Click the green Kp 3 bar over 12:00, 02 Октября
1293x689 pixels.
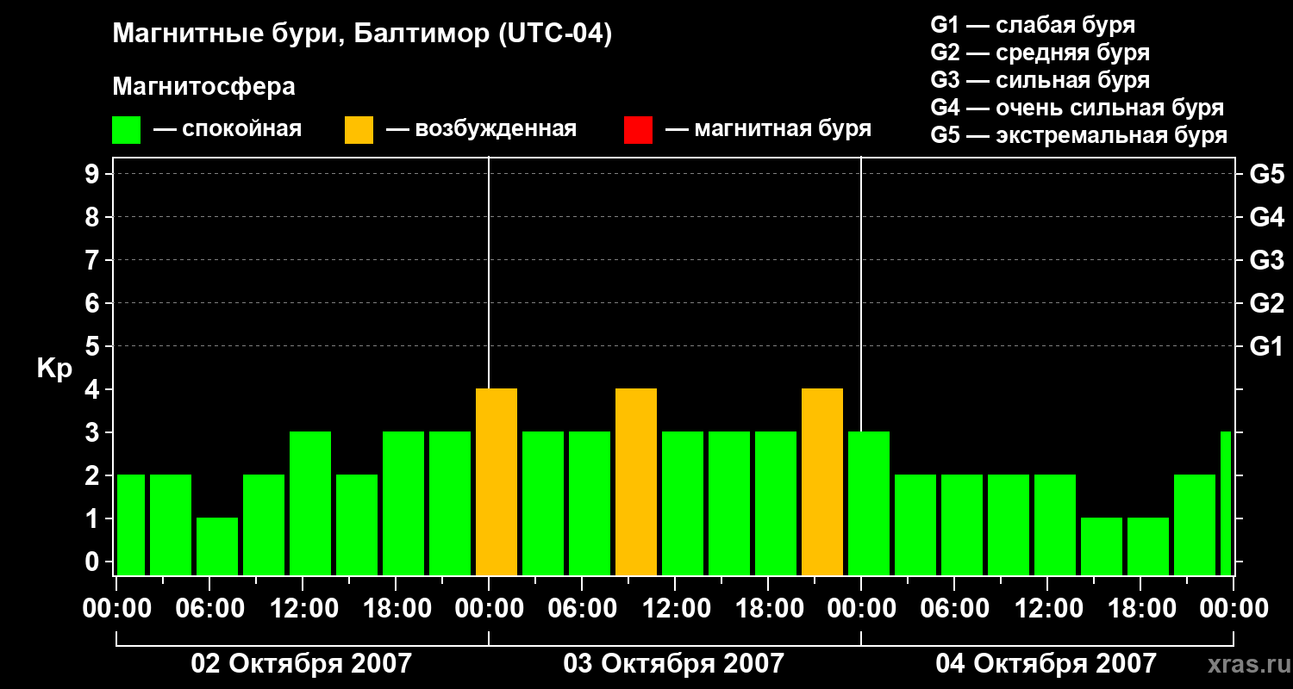(310, 503)
